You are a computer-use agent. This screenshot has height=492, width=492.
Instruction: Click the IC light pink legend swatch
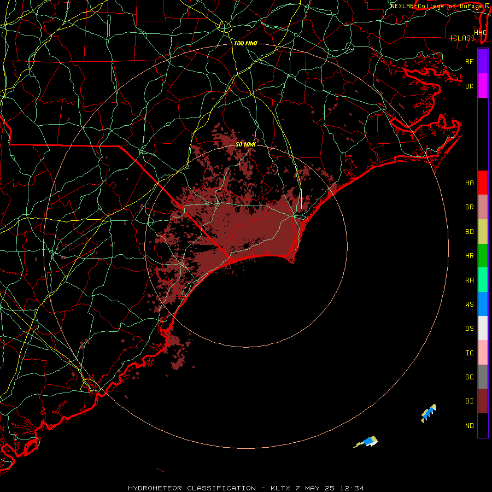coord(483,353)
